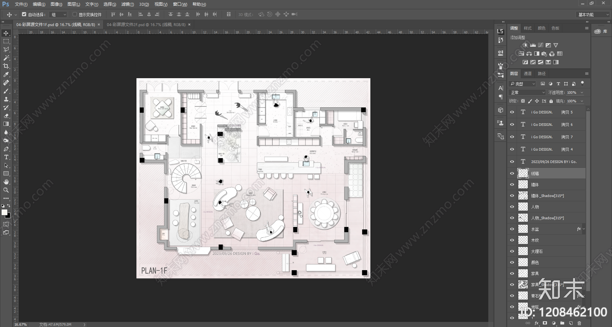This screenshot has width=612, height=327.
Task: Select the Clone Stamp tool
Action: click(x=6, y=99)
